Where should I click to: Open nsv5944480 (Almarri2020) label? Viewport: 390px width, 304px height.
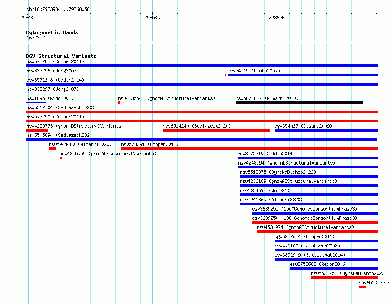point(80,144)
